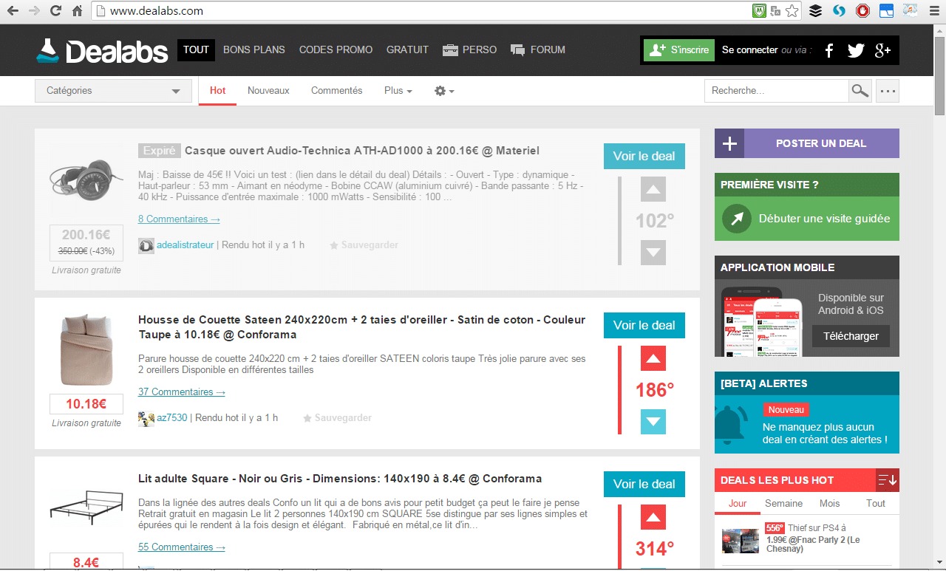Sign in via the Twitter icon

click(x=855, y=50)
